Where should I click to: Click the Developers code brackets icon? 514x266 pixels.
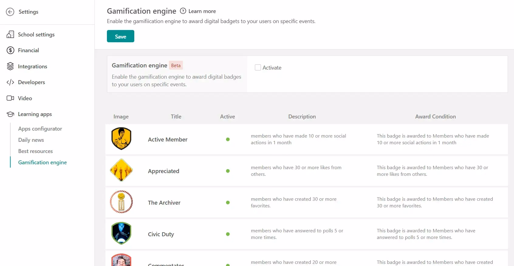pos(10,82)
